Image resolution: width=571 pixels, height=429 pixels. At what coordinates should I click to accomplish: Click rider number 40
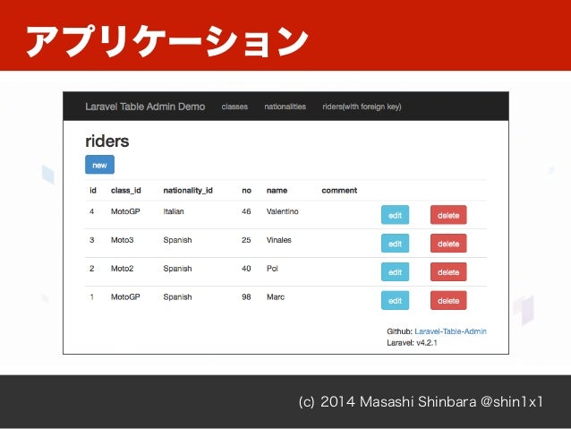(246, 269)
